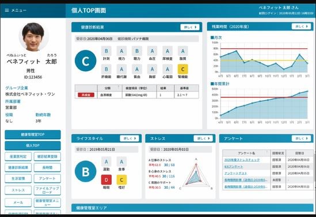
Task: Click the 個人TOP画面 page title
Action: click(89, 10)
